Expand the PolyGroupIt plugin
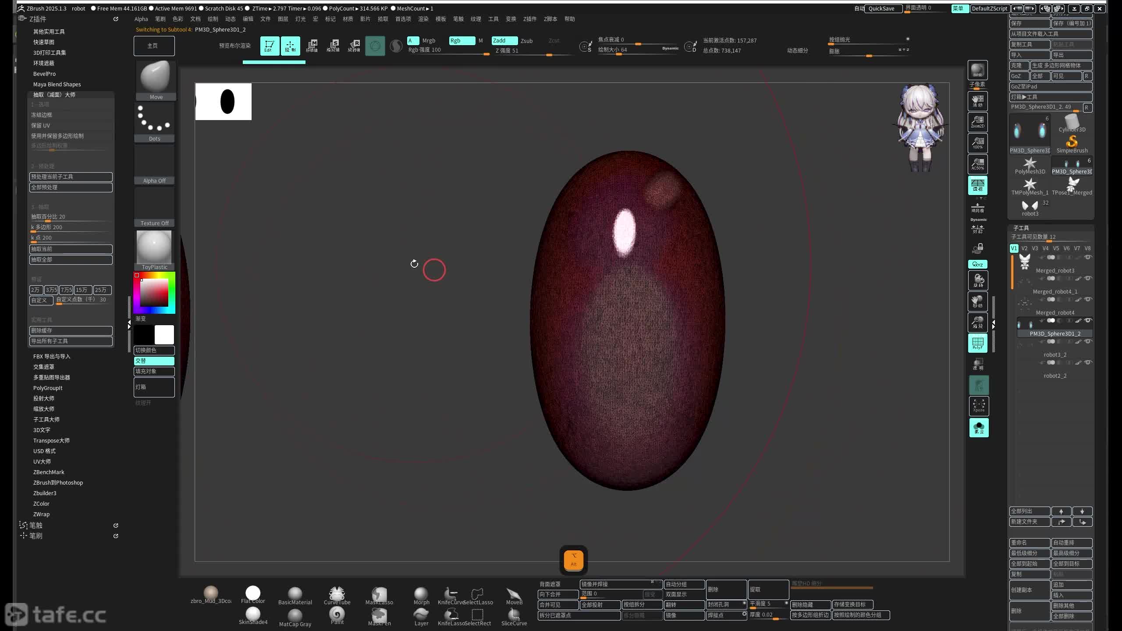The height and width of the screenshot is (631, 1122). (48, 388)
